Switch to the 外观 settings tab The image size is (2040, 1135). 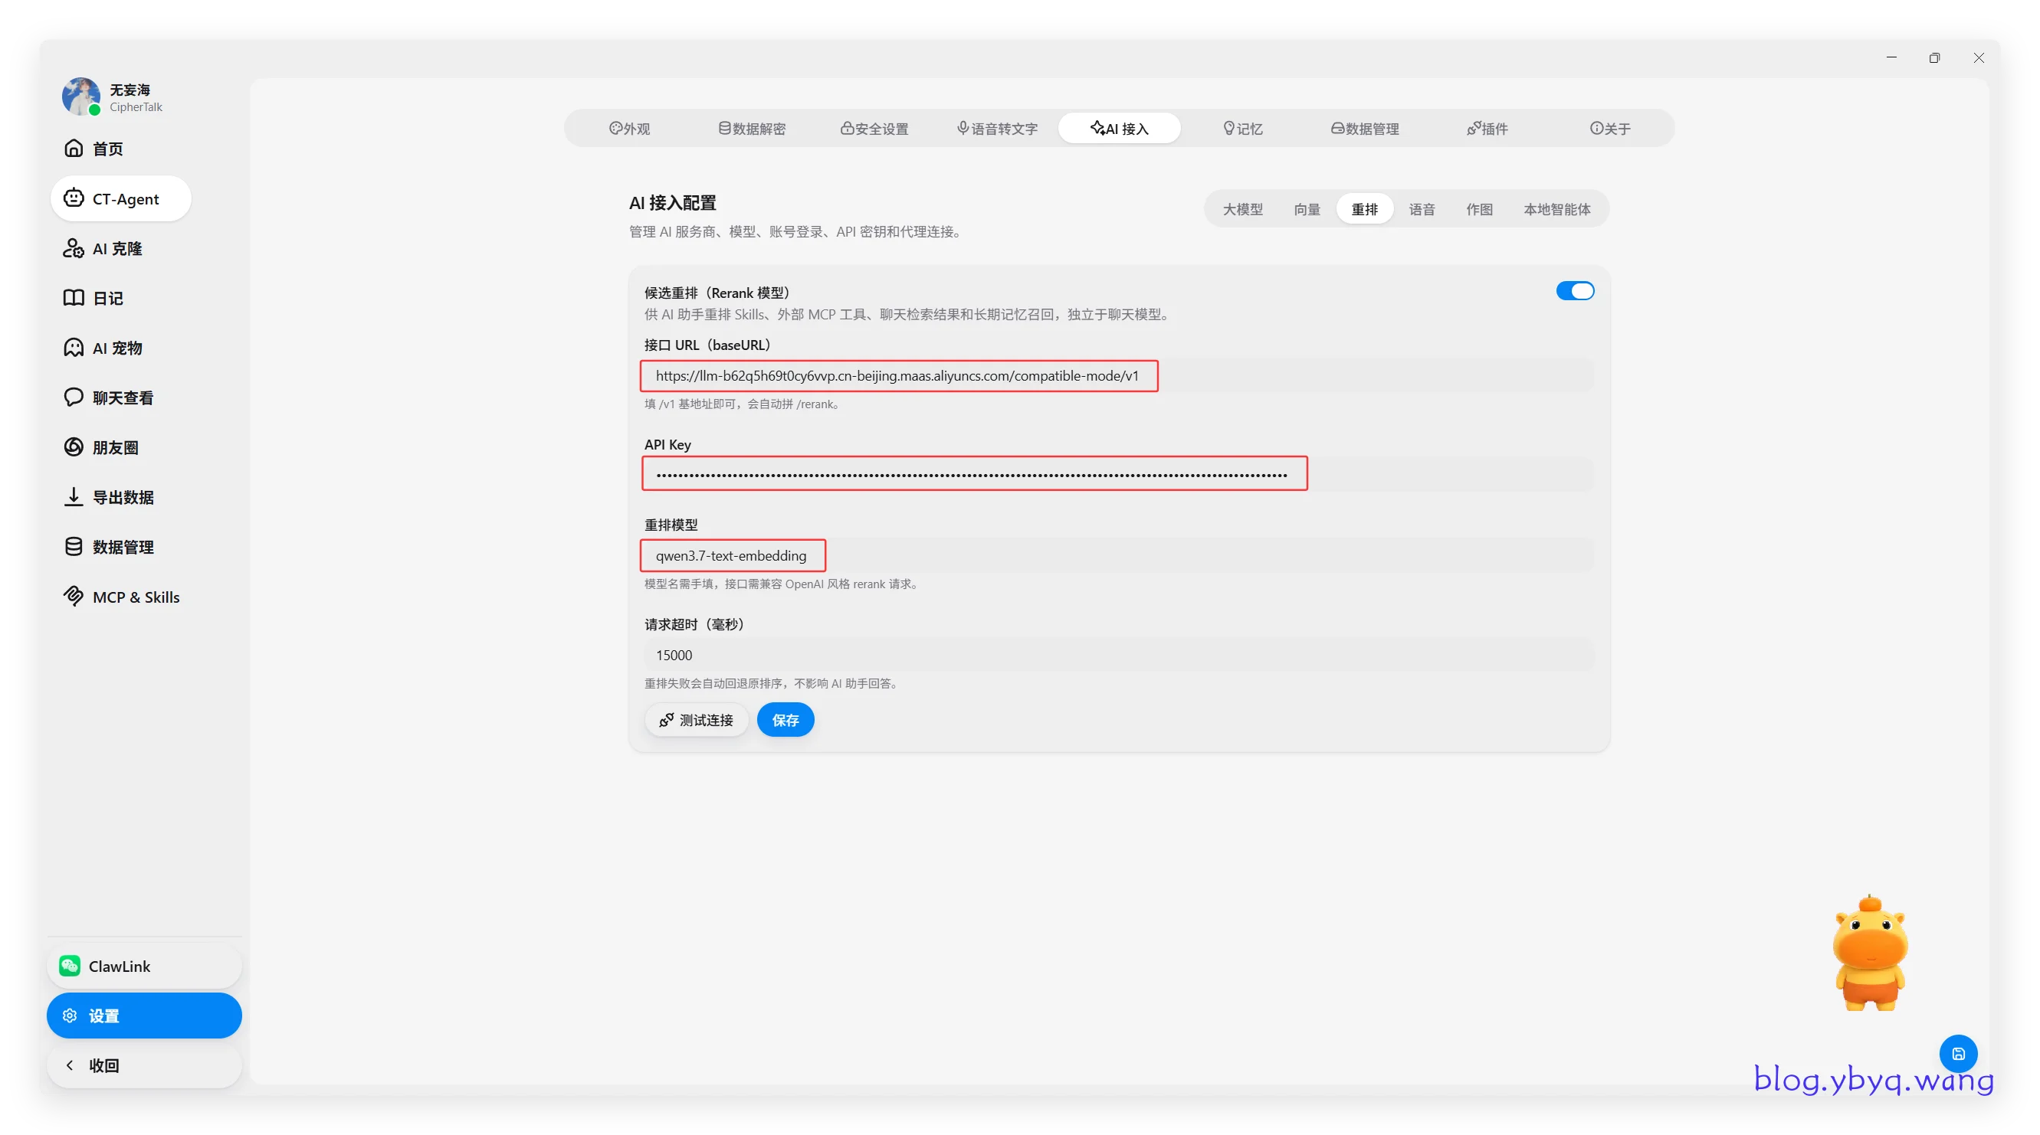point(630,128)
